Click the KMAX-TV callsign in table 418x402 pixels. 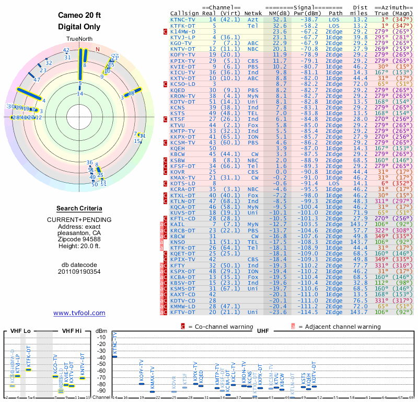tap(183, 177)
